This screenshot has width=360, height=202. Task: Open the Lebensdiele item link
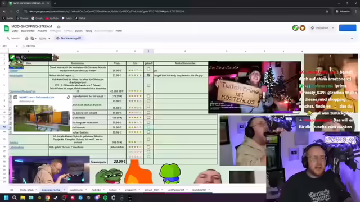16,147
